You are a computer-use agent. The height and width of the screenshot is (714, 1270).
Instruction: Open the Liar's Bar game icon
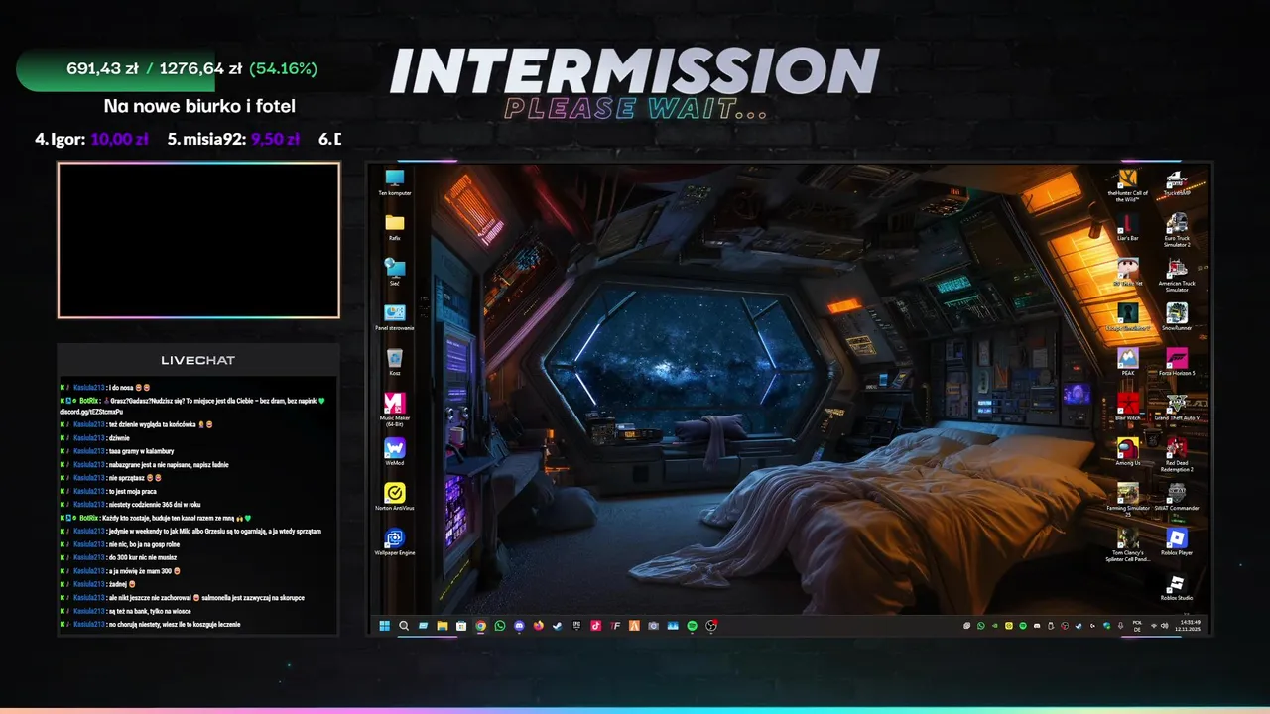[x=1127, y=227]
